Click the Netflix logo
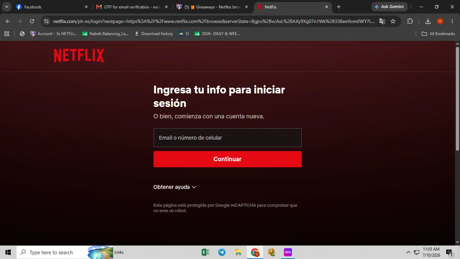The width and height of the screenshot is (460, 259). [x=79, y=56]
